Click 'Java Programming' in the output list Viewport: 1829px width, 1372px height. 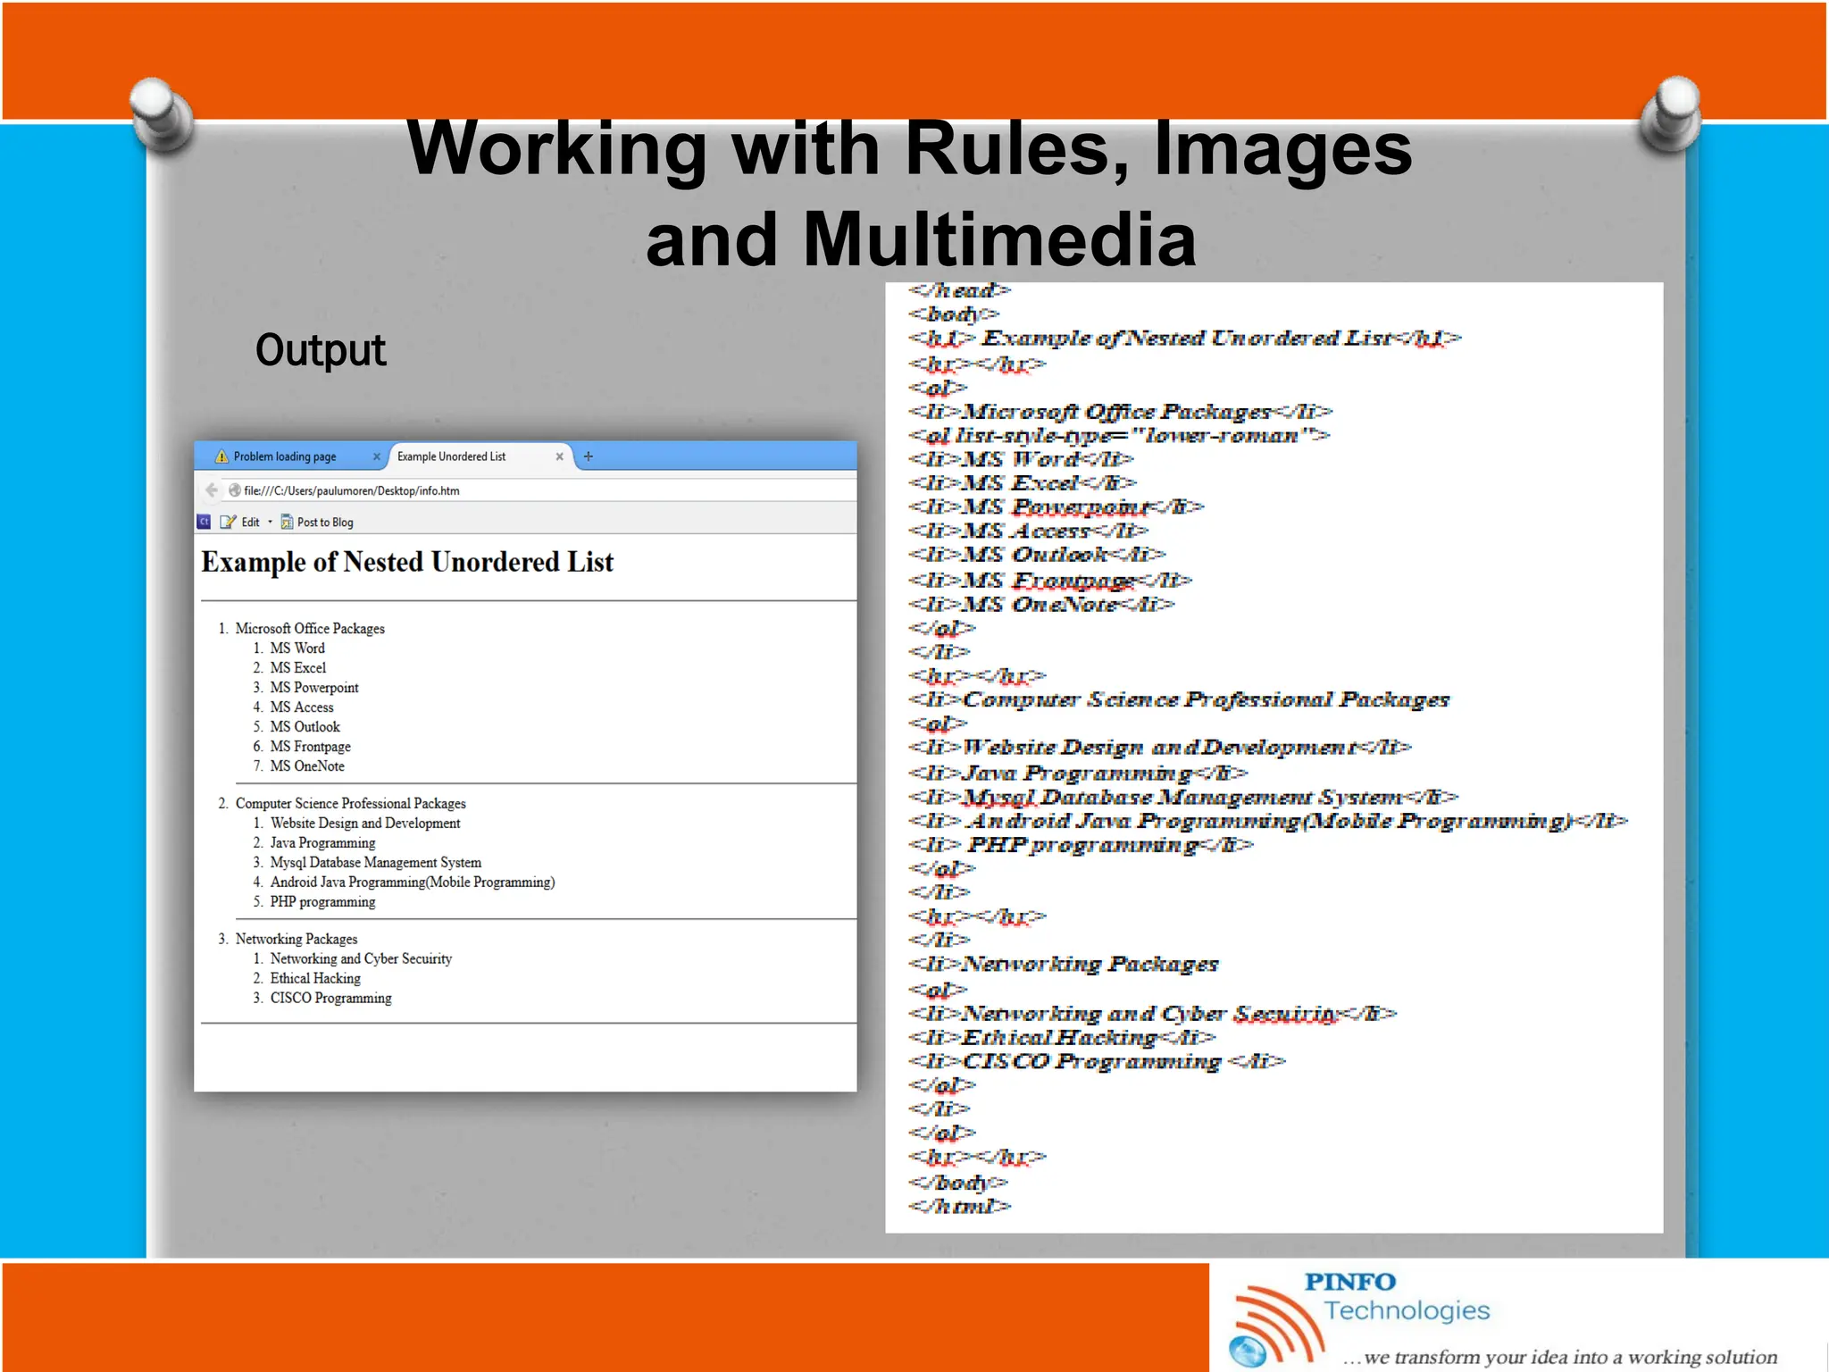323,843
